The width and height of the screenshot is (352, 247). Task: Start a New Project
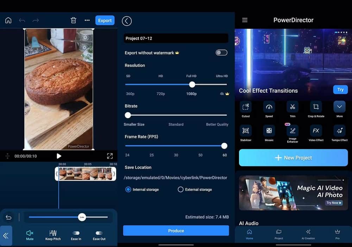(x=294, y=158)
